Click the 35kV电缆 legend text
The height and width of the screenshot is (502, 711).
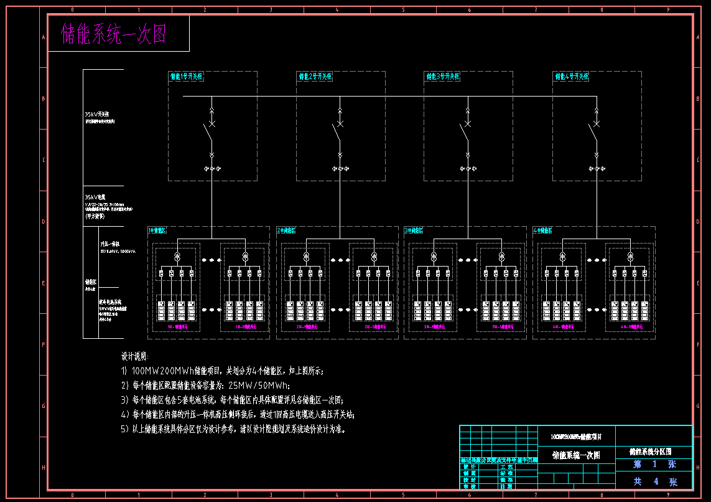click(x=95, y=197)
